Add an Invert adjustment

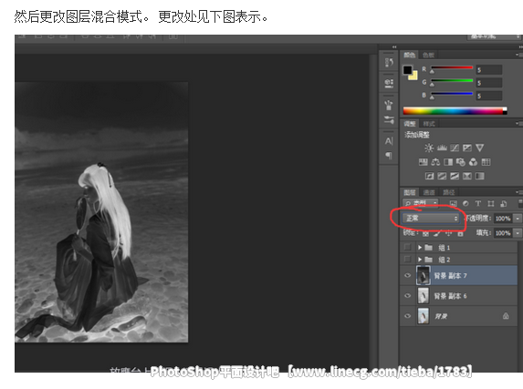(x=430, y=176)
